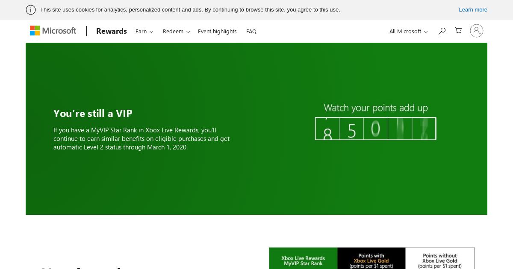Click 'Xbox Live Rewards MyVIP Star Rank' header

coord(303,260)
